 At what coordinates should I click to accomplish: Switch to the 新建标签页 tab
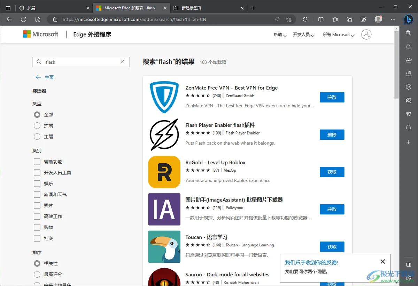208,8
